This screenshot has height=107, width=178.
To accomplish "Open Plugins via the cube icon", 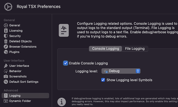I will [x=6, y=52].
